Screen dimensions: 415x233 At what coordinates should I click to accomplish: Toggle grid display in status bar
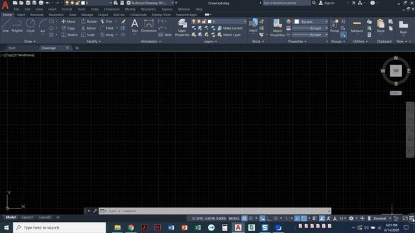pyautogui.click(x=244, y=218)
